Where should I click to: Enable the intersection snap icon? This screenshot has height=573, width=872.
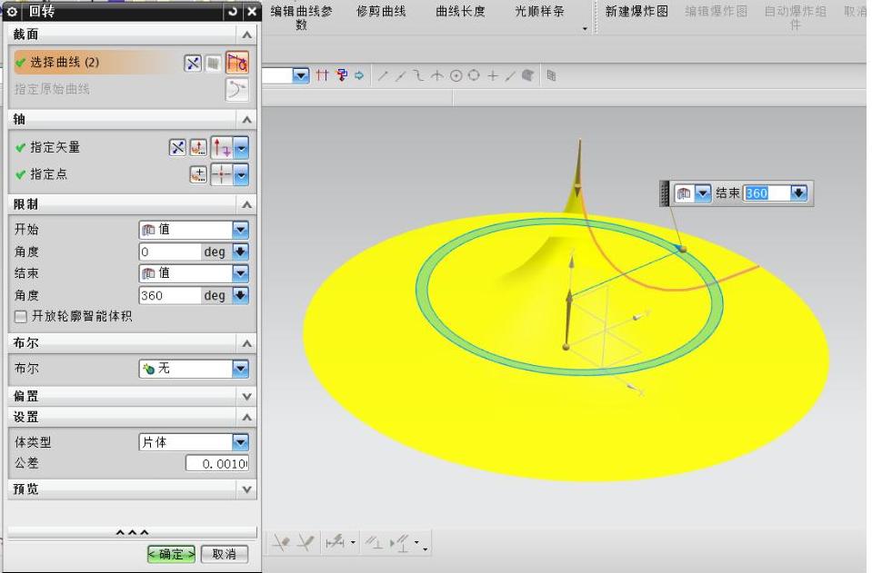437,75
